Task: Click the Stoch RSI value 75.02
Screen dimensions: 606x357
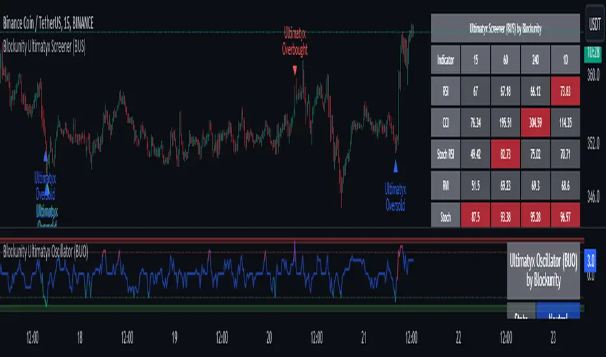Action: [535, 154]
